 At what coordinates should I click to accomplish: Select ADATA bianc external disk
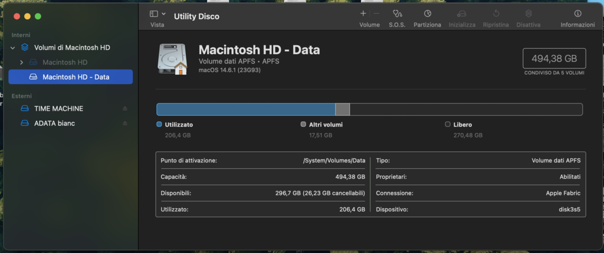71,124
